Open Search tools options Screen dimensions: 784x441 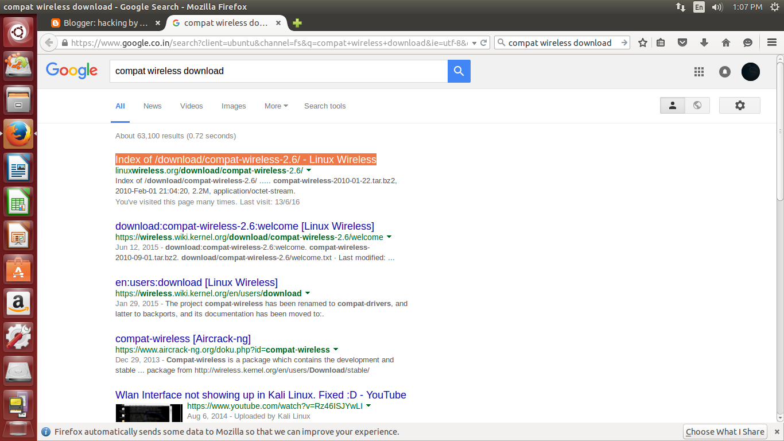point(325,106)
